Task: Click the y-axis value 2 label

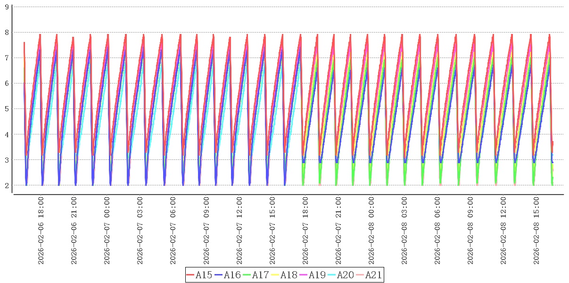Action: point(7,185)
